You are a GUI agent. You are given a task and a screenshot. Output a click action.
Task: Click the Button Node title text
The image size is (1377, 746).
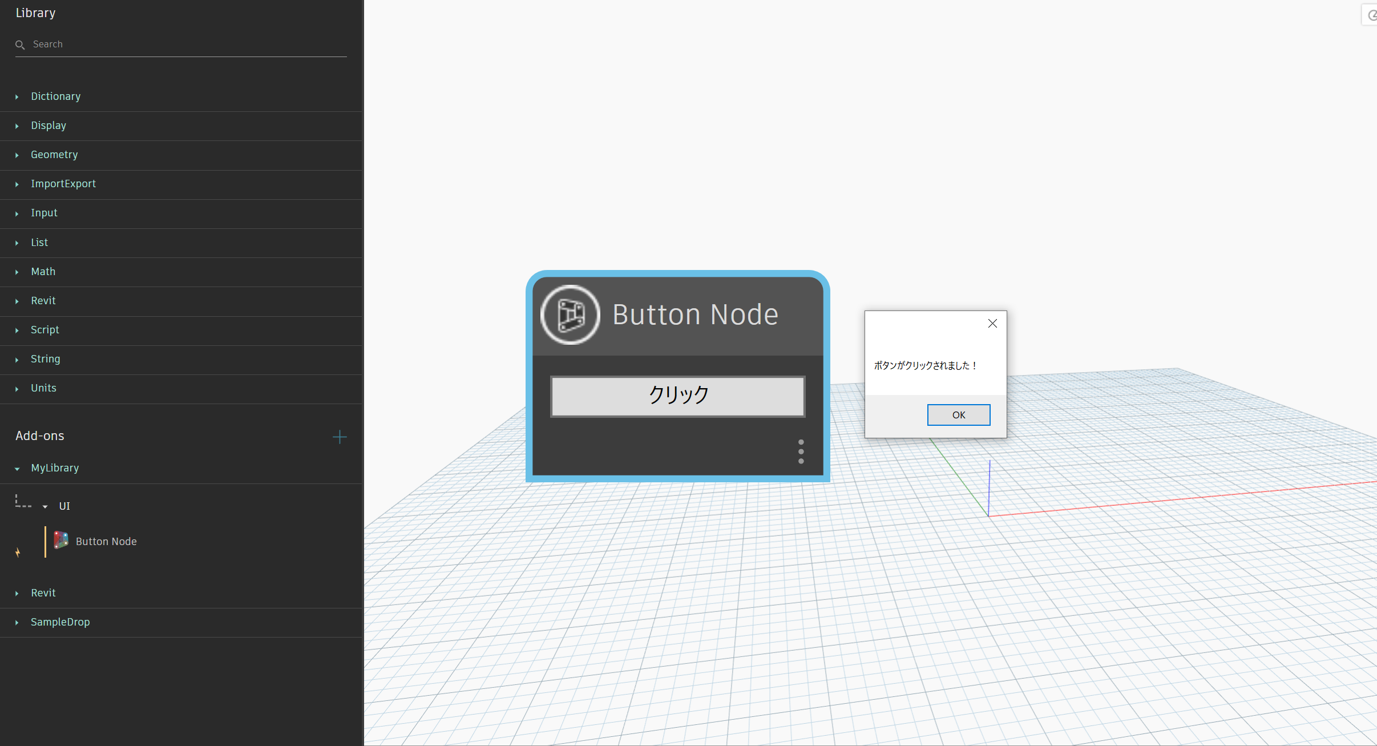click(x=695, y=314)
